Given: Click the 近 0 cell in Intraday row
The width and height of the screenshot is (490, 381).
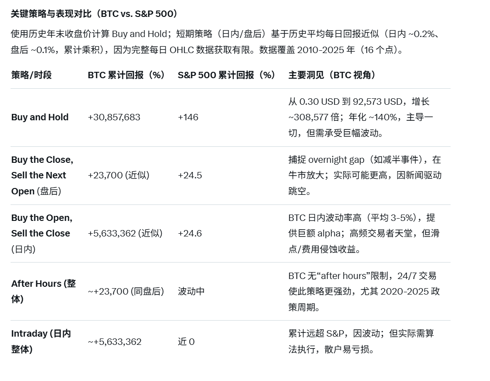Looking at the screenshot, I should (186, 342).
